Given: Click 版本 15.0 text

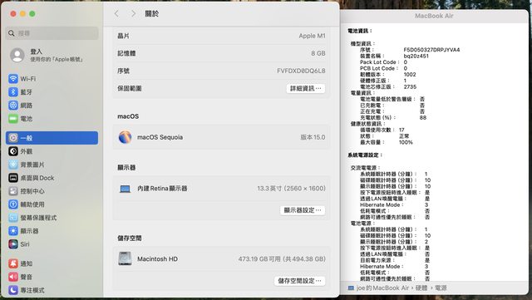Looking at the screenshot, I should point(313,137).
